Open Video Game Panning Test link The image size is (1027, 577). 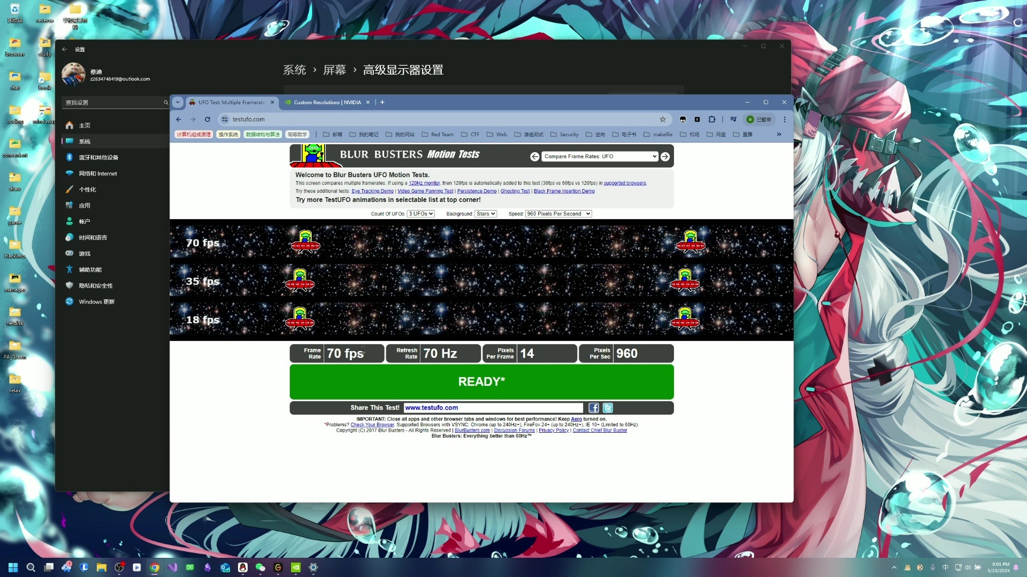click(x=425, y=191)
